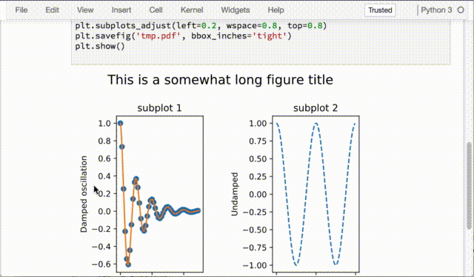Click the plt.savefig code line

[183, 36]
